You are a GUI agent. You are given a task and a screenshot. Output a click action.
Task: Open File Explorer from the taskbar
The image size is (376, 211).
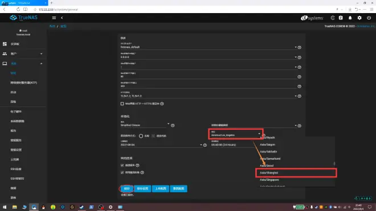pyautogui.click(x=15, y=207)
